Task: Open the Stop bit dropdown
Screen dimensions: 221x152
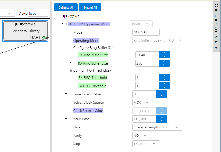Action: pos(146,144)
